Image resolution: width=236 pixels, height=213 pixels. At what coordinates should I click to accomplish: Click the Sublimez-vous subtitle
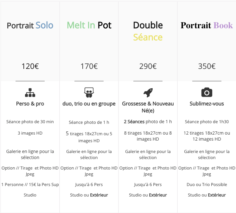click(x=207, y=104)
